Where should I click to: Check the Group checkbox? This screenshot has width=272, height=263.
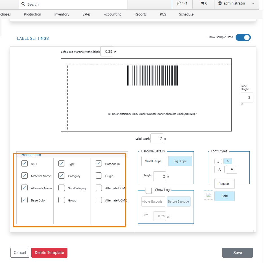click(x=62, y=200)
